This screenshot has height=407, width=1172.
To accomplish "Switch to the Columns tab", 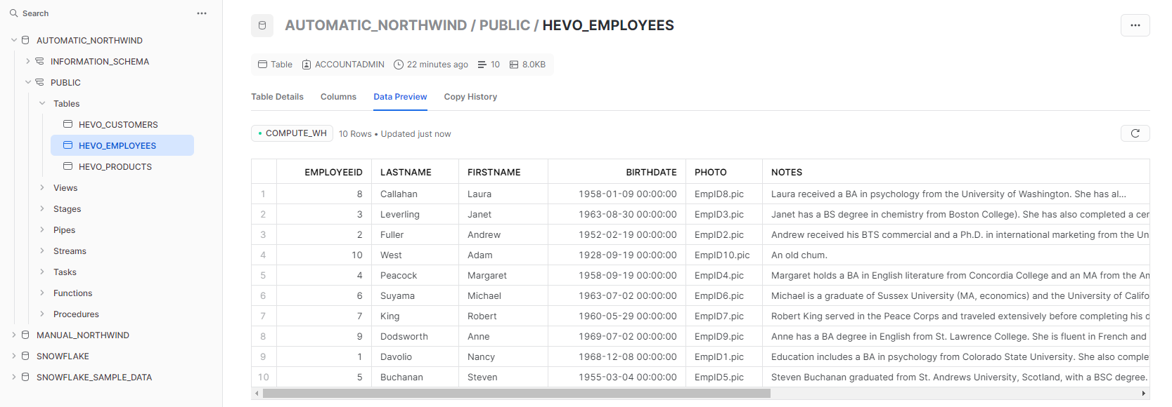I will (338, 97).
